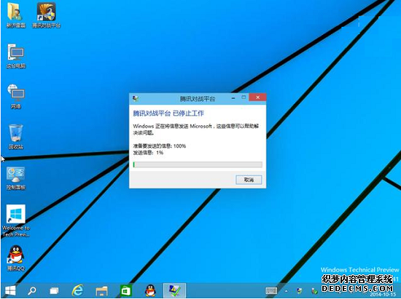
Task: Open Welcome to Tech Preview shortcut
Action: coord(16,220)
